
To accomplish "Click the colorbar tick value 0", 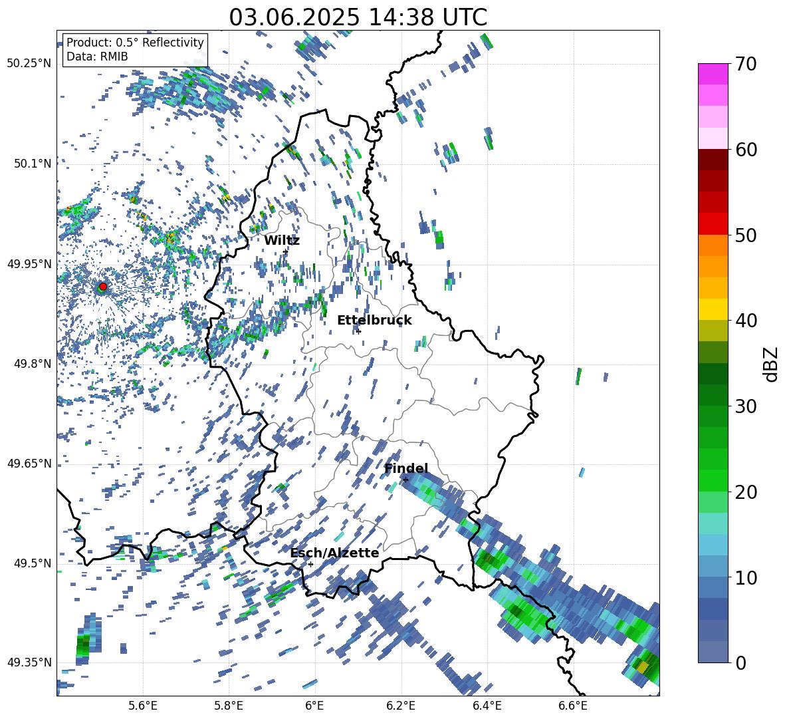I will [740, 662].
